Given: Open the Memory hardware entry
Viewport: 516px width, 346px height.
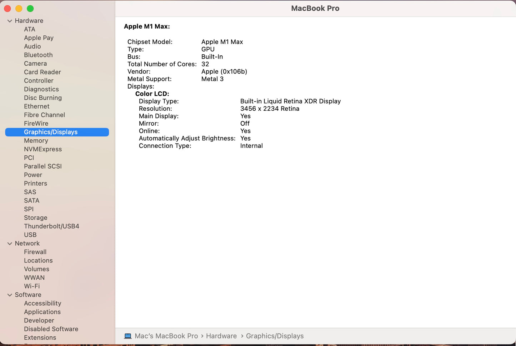Looking at the screenshot, I should click(x=36, y=141).
